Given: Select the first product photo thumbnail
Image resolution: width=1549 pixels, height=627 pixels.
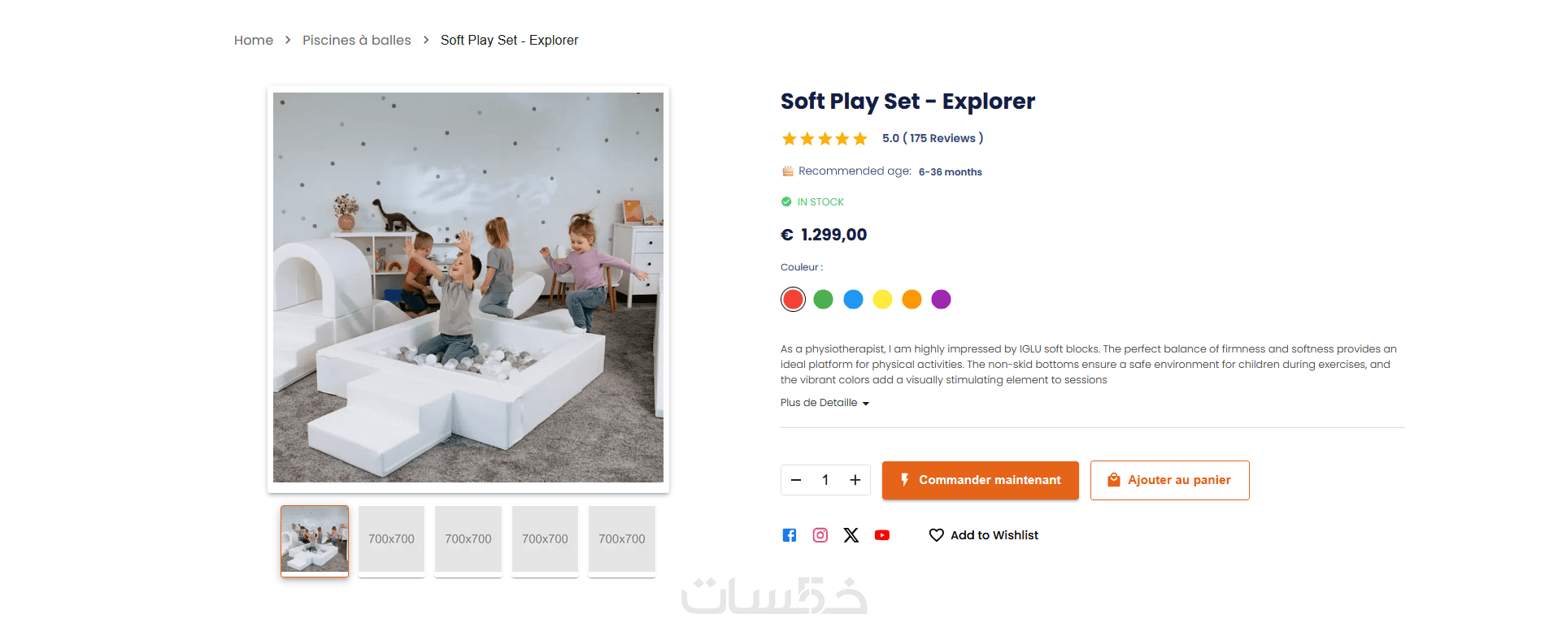Looking at the screenshot, I should (x=315, y=540).
